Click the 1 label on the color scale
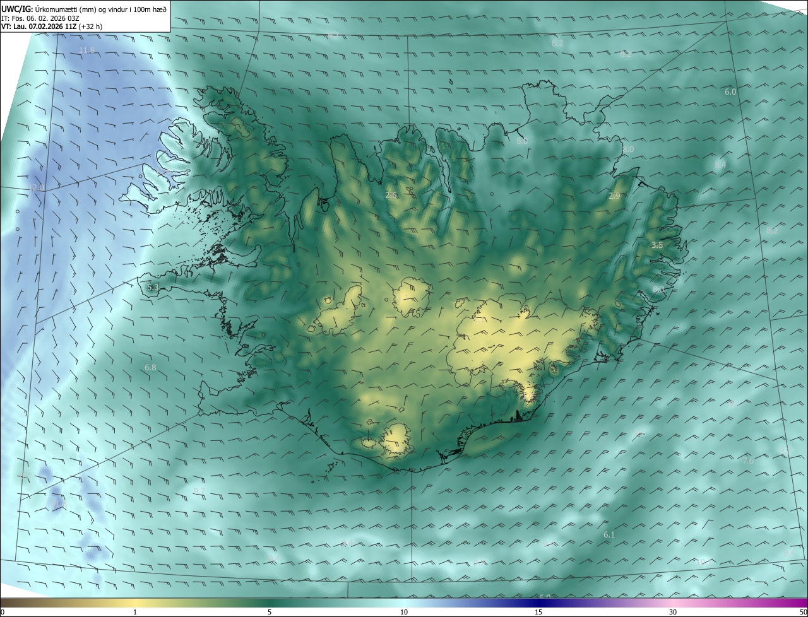Screen dimensions: 808x617 pyautogui.click(x=135, y=612)
